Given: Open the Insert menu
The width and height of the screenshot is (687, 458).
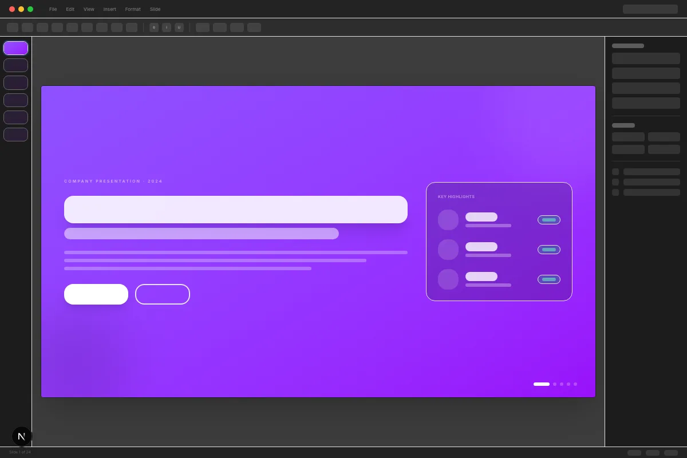Looking at the screenshot, I should pos(110,9).
